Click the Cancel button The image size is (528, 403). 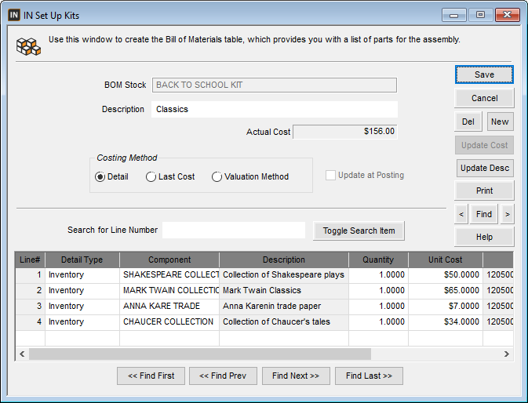coord(484,98)
